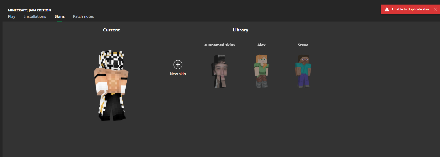Select the Skins tab
The width and height of the screenshot is (440, 157).
point(60,16)
